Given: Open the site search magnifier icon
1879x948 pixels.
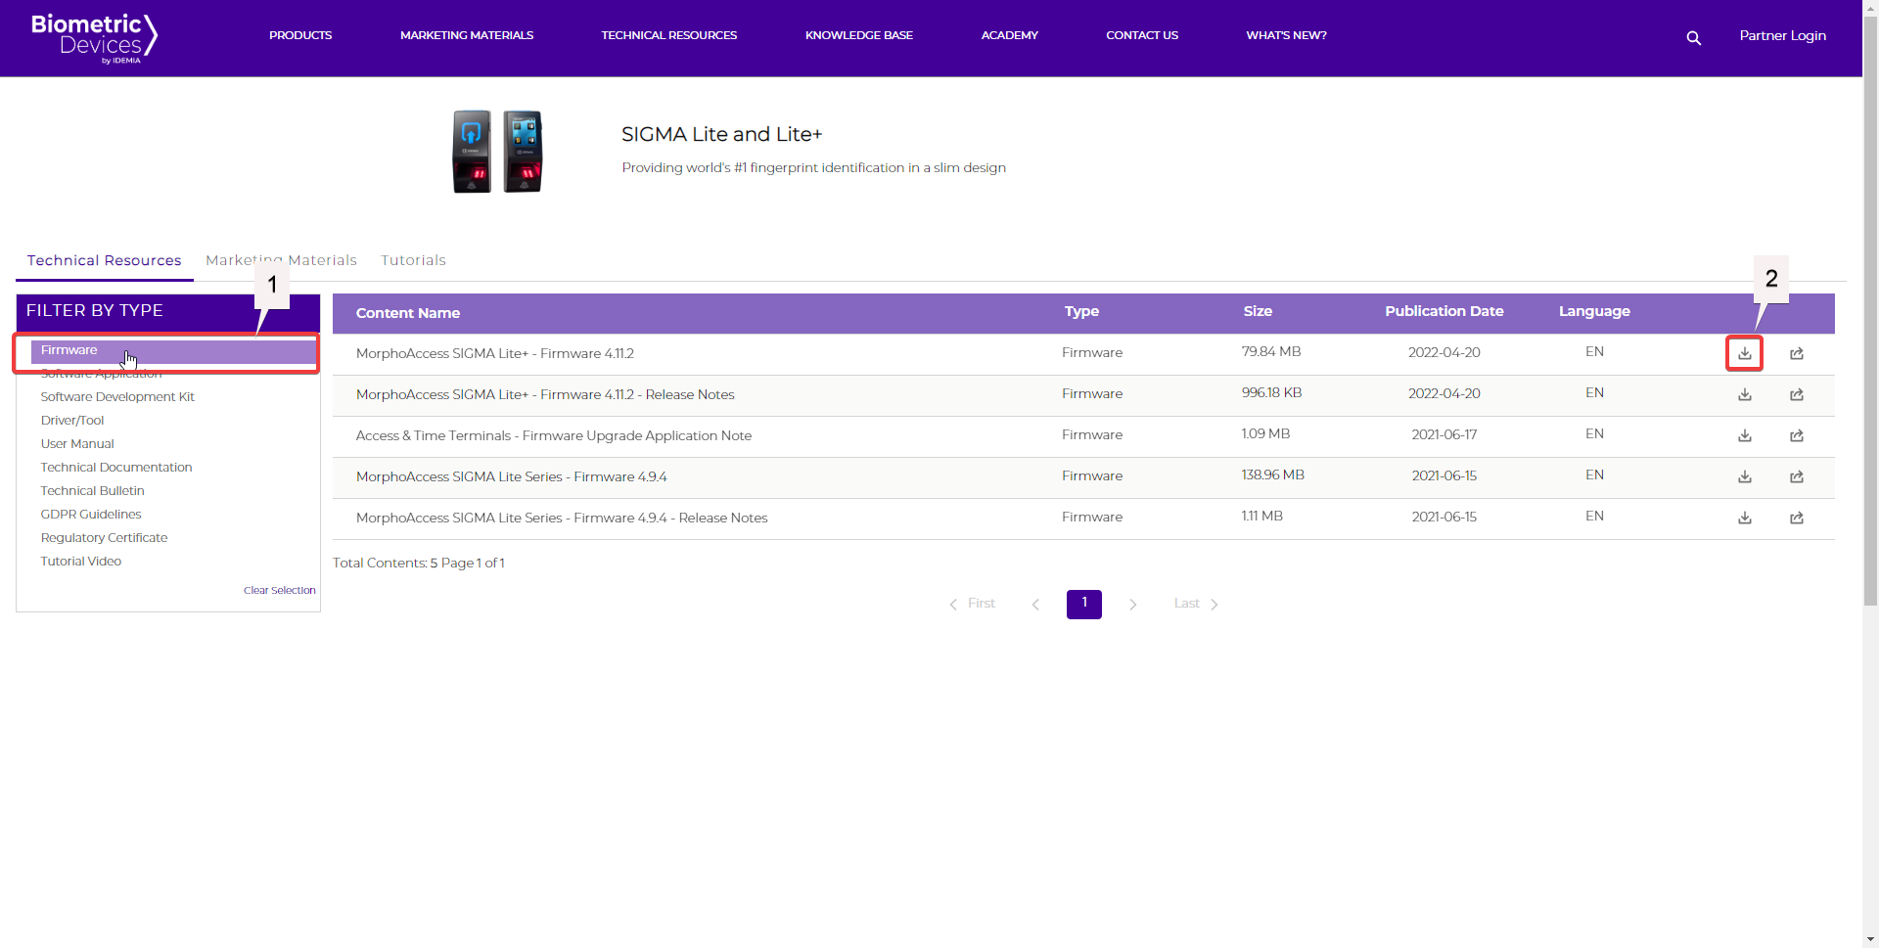Looking at the screenshot, I should (x=1693, y=38).
